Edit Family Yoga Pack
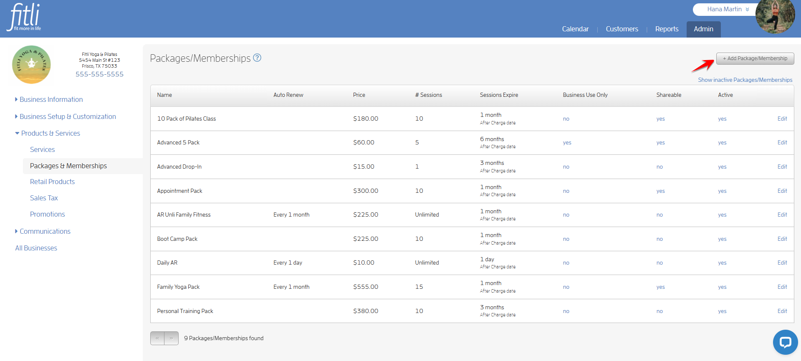This screenshot has width=801, height=361. 782,287
